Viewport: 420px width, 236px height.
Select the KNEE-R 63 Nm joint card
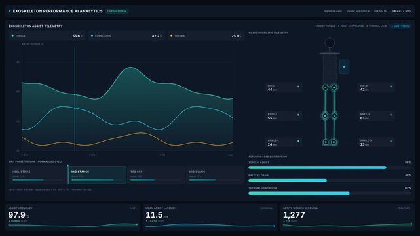pyautogui.click(x=376, y=116)
